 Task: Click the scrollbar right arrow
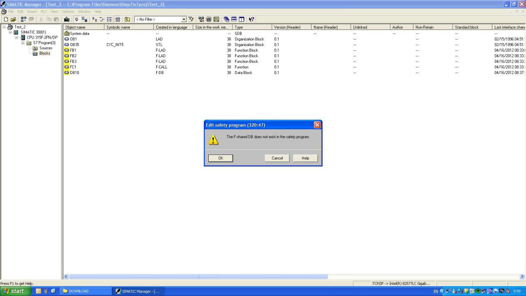pos(522,277)
